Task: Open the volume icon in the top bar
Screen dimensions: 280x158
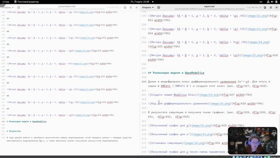Action: click(x=272, y=2)
